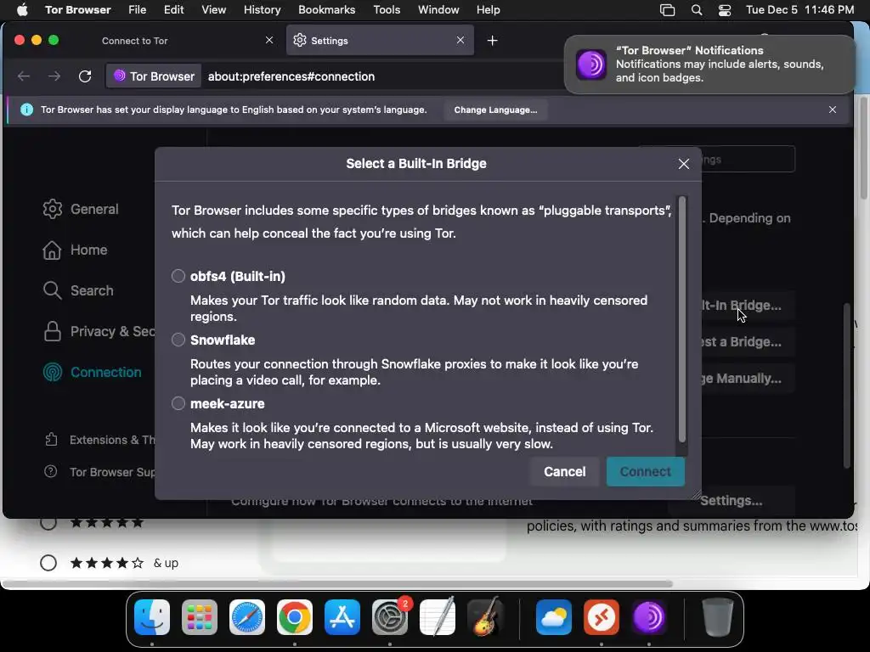Click the Stage Manager menu bar icon
Screen dimensions: 870x652
(x=667, y=9)
